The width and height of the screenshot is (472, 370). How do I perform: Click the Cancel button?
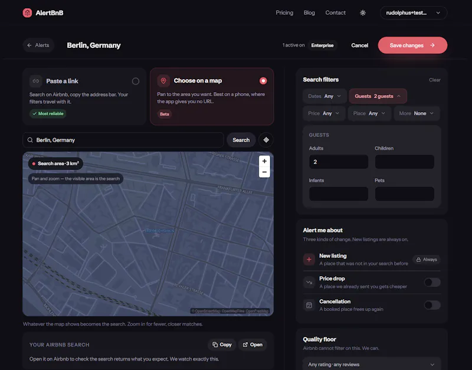pyautogui.click(x=359, y=45)
